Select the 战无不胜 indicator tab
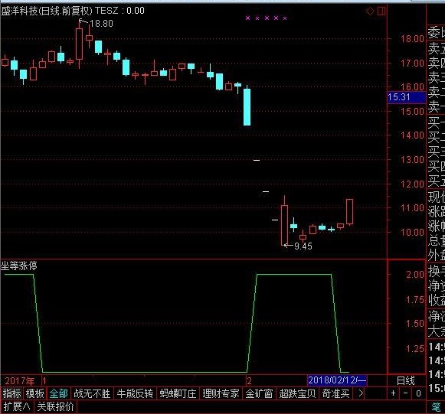Screen dimensions: 445x414 92,393
